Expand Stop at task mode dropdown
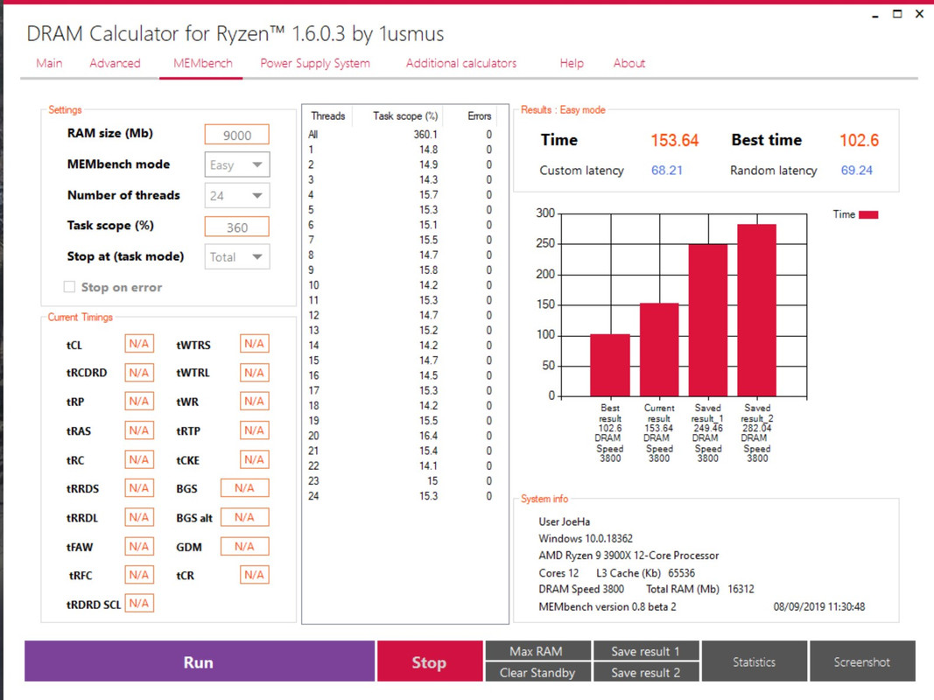The height and width of the screenshot is (700, 934). coord(237,257)
